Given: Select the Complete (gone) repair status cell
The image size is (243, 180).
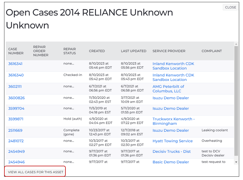Looking at the screenshot, I should (x=72, y=132).
